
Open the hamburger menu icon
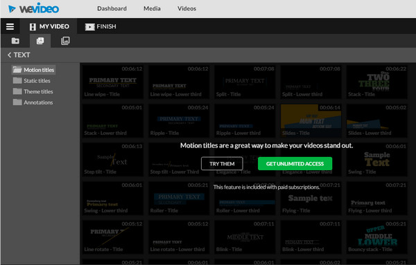click(10, 26)
